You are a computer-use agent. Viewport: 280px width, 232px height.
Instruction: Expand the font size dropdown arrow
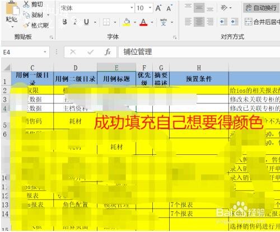(x=150, y=8)
